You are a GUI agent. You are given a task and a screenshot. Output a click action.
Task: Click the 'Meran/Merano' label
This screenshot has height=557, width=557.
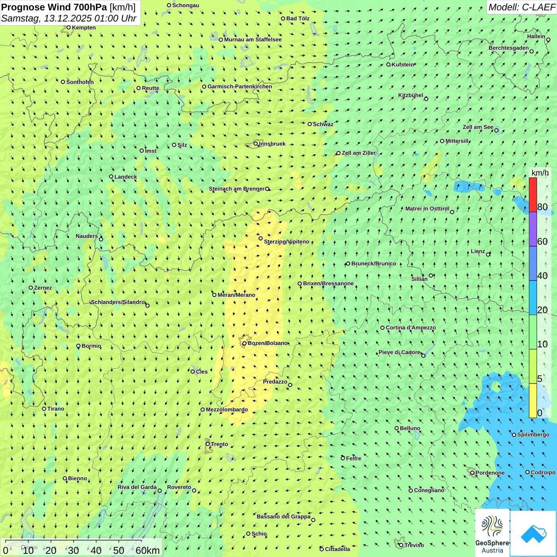236,295
